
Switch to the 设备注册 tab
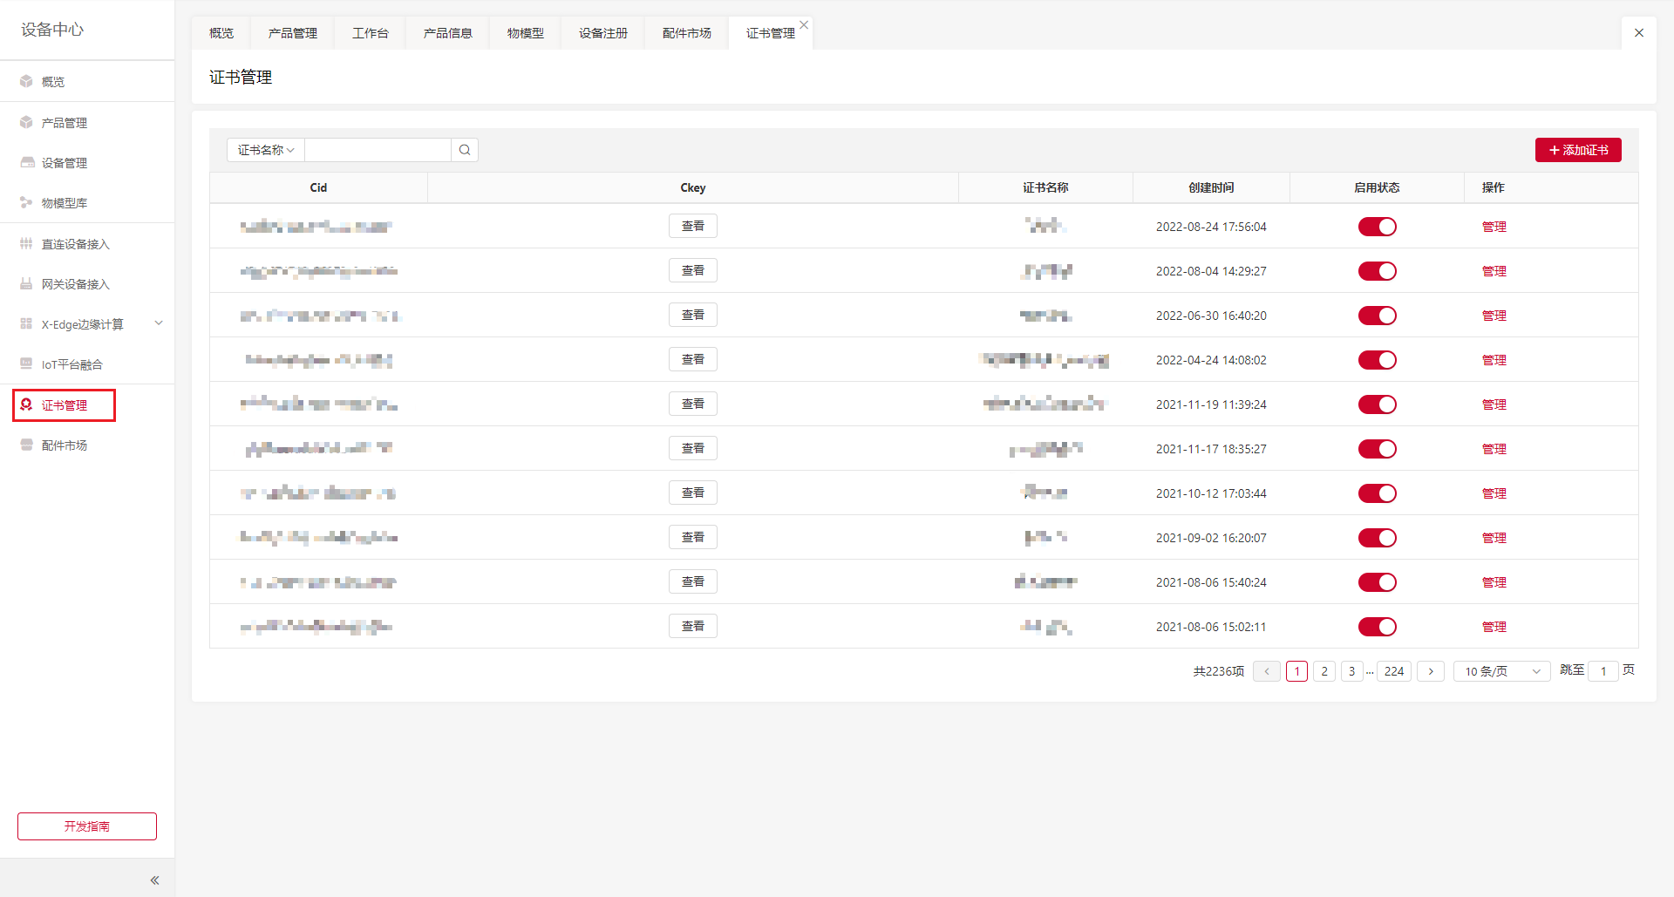point(602,33)
